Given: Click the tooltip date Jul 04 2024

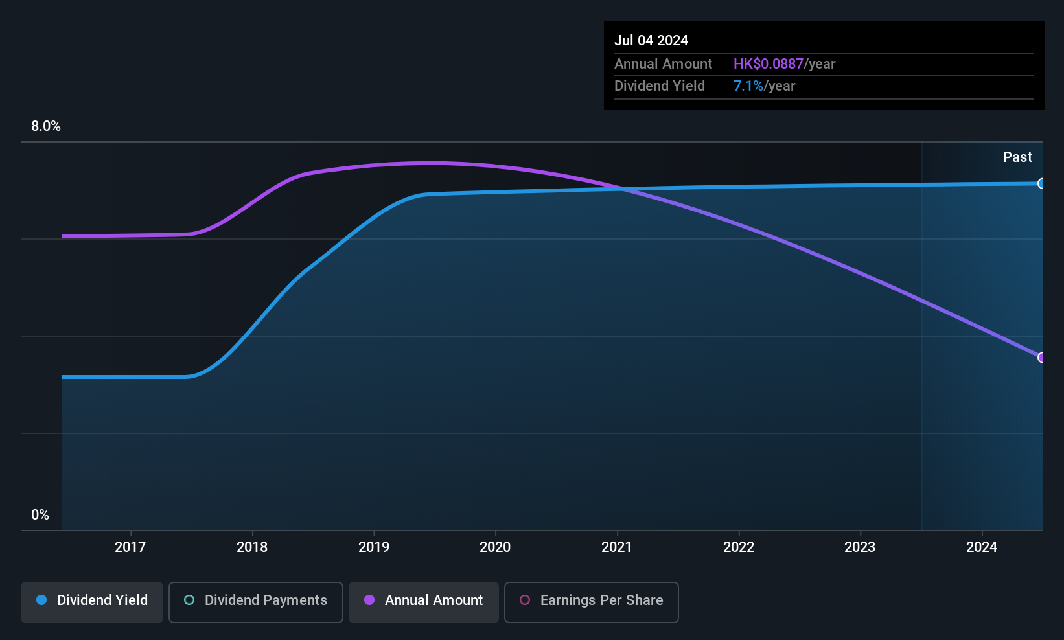Looking at the screenshot, I should [x=651, y=40].
